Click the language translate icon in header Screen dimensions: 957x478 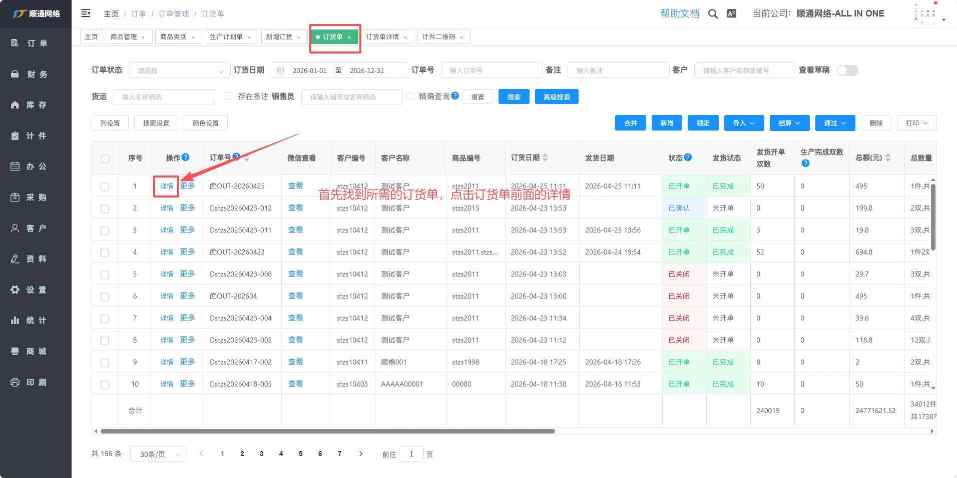(731, 14)
